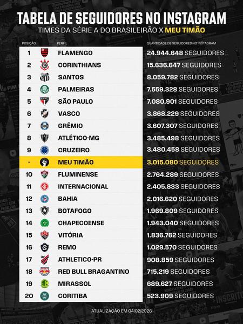Viewport: 243px width, 324px height.
Task: Click the Corinthians club crest
Action: 44,65
